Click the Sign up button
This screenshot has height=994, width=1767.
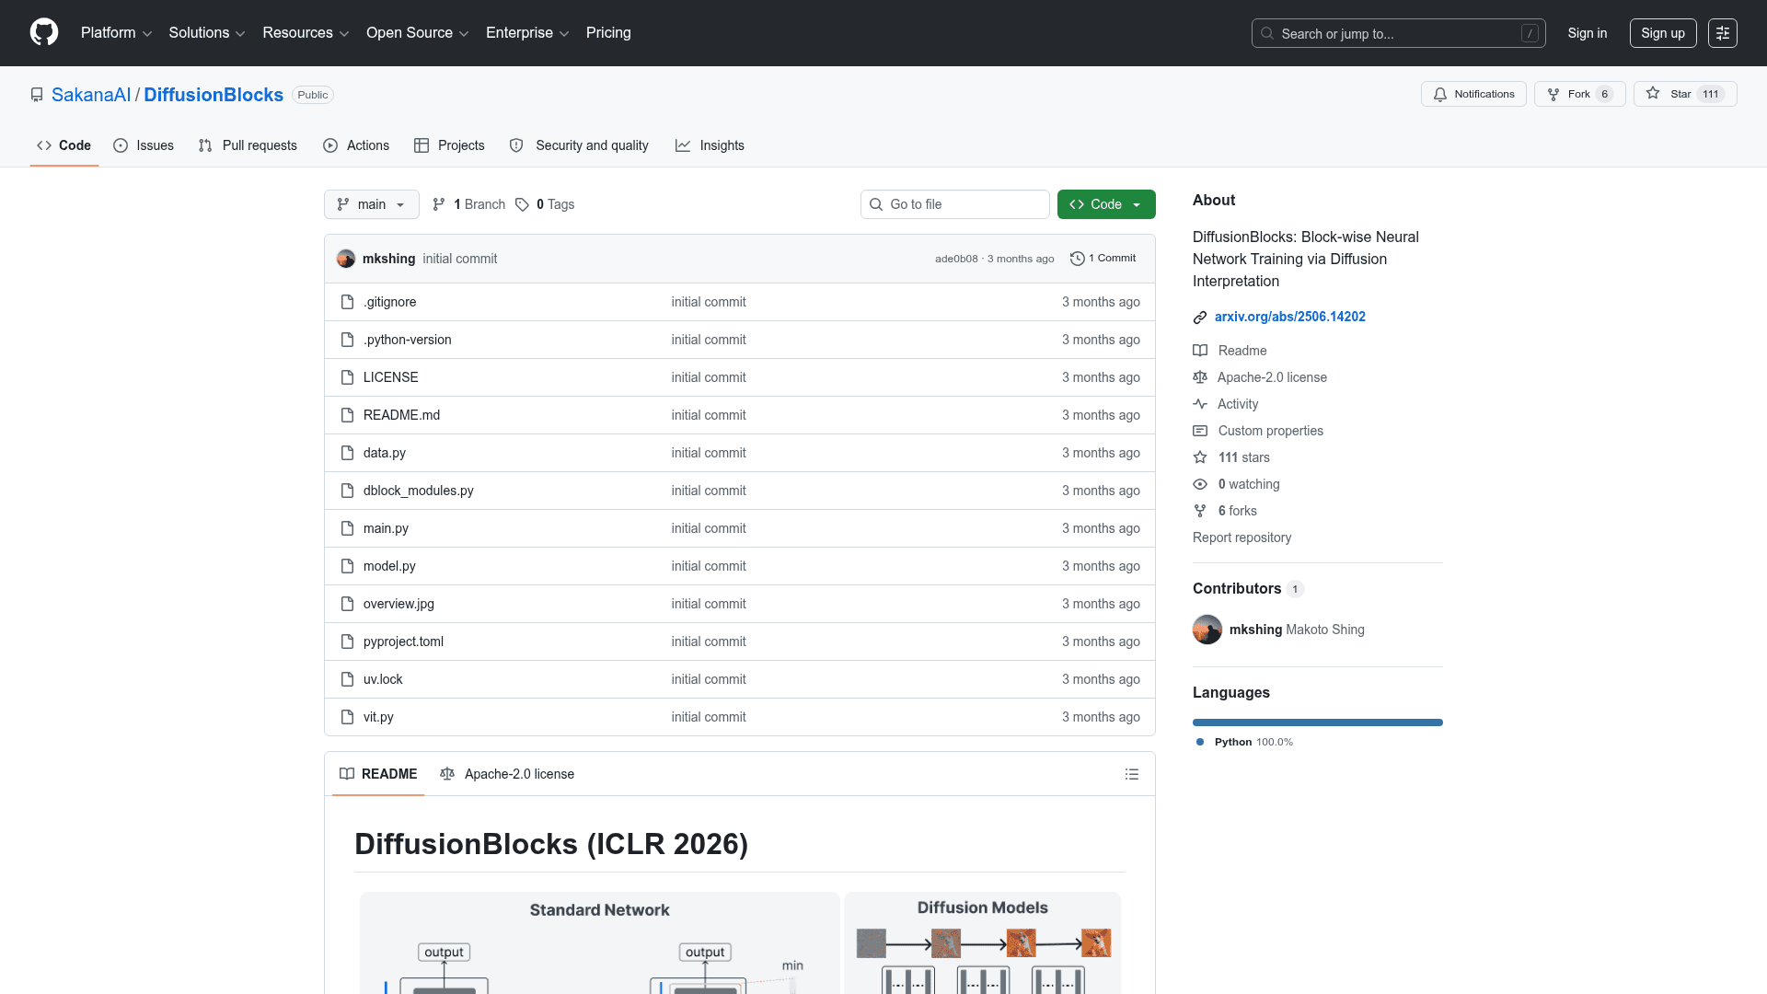coord(1663,33)
